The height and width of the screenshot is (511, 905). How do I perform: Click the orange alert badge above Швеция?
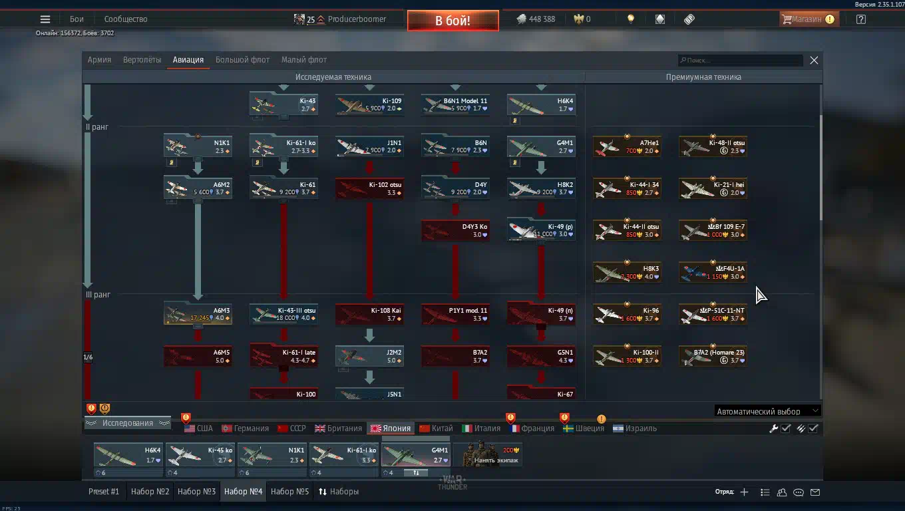click(x=602, y=419)
